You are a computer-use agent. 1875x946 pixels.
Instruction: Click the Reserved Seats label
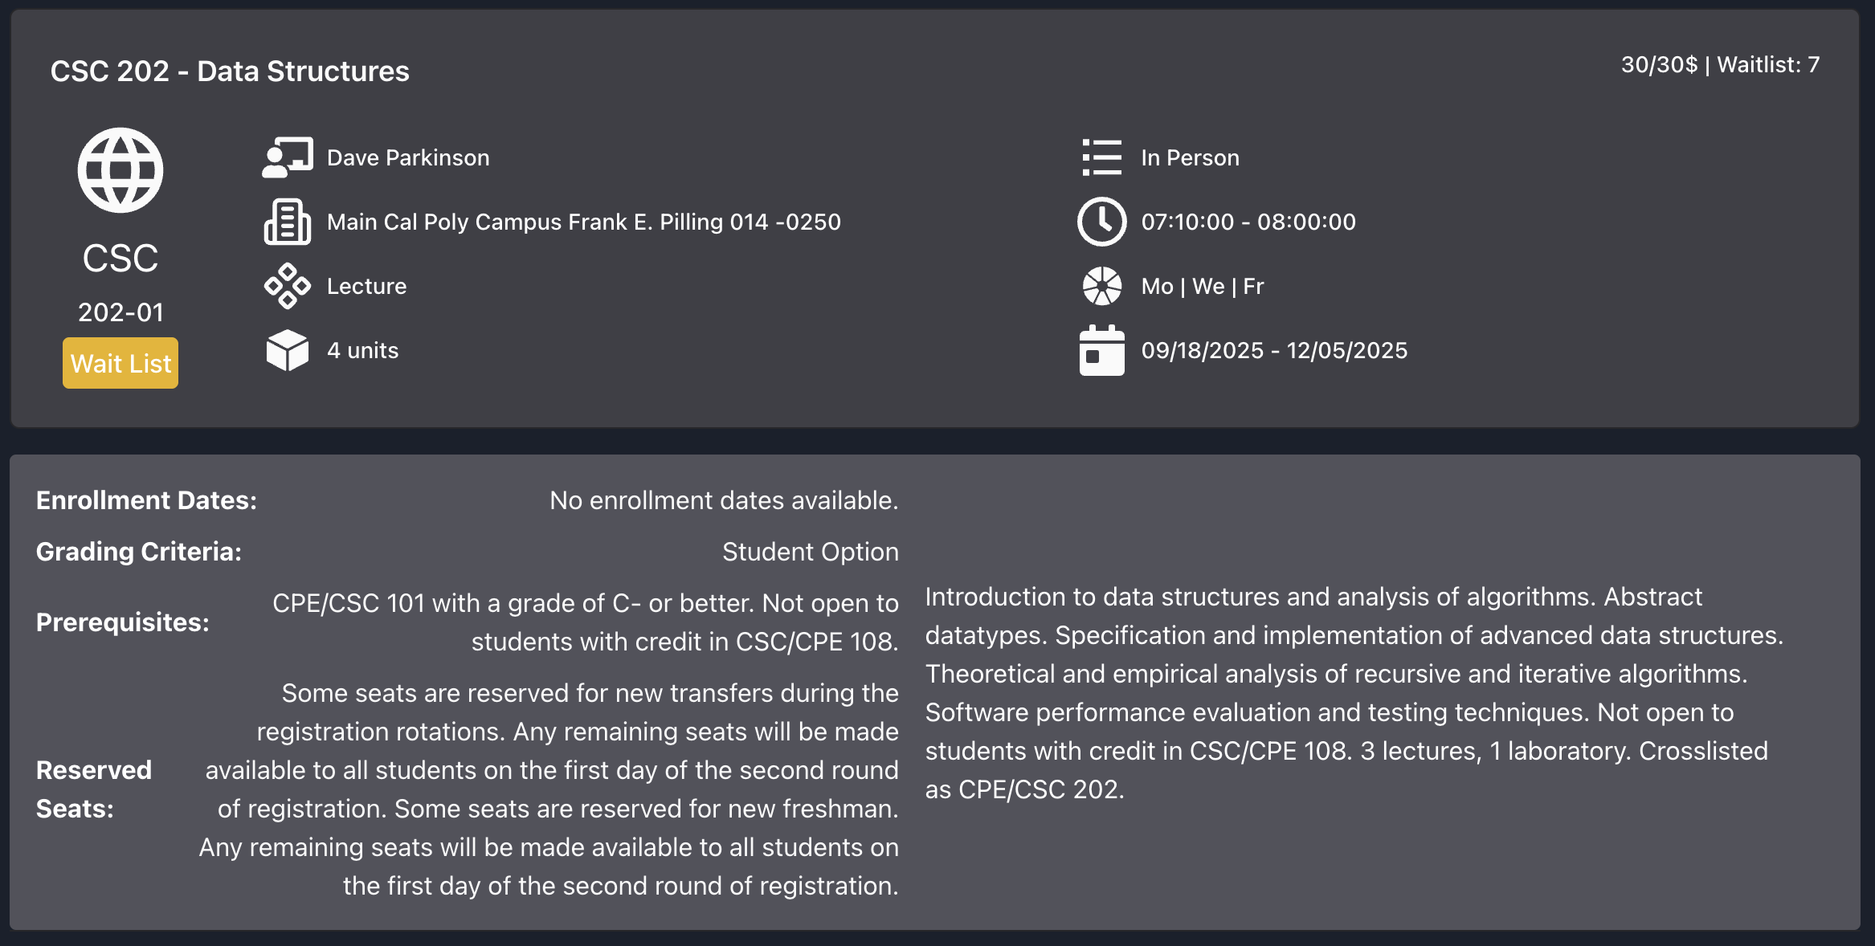(x=93, y=789)
